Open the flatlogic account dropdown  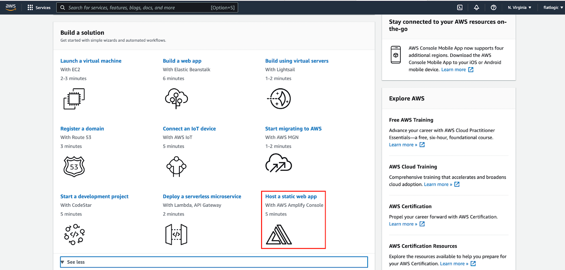pyautogui.click(x=553, y=7)
